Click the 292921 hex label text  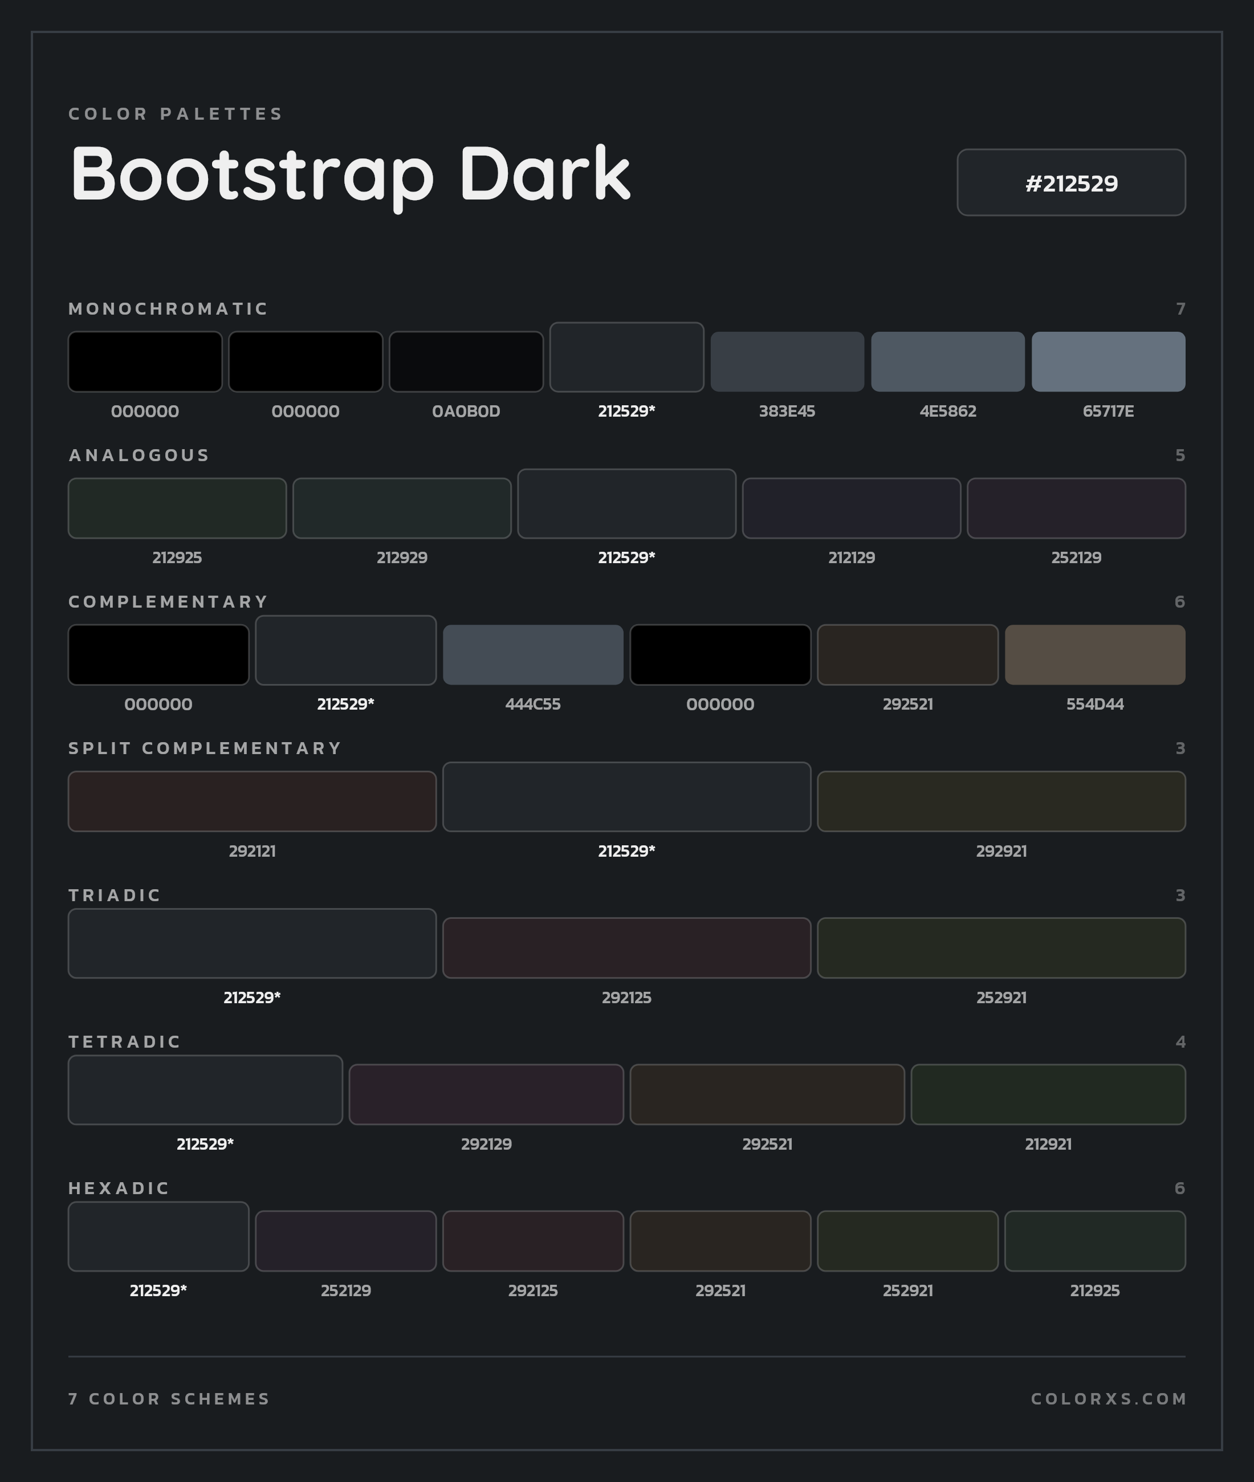point(1001,851)
